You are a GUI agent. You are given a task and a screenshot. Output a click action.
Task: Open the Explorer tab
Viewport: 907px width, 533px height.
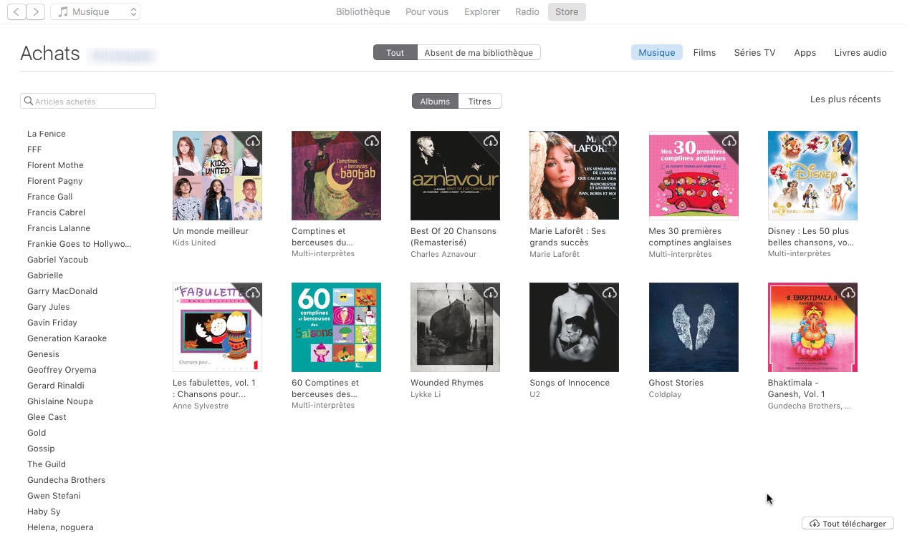point(482,11)
